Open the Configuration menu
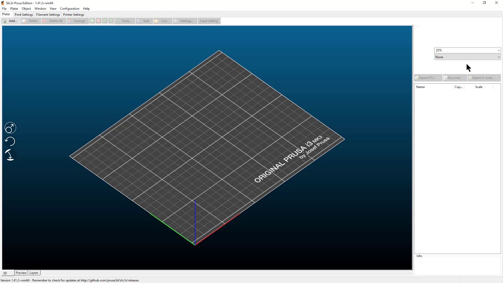This screenshot has height=283, width=503. click(70, 9)
